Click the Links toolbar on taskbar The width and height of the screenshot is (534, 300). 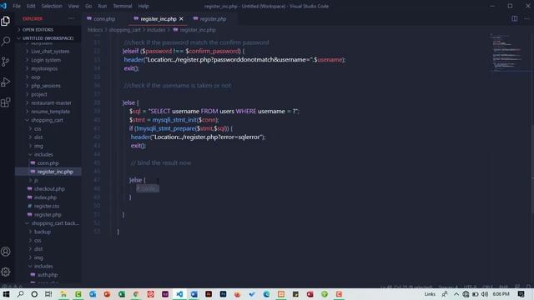pos(430,294)
